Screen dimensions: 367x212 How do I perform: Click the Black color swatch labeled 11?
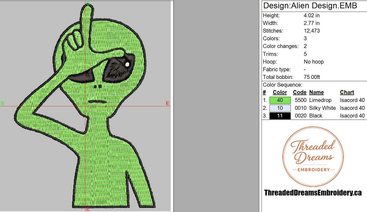pyautogui.click(x=280, y=116)
